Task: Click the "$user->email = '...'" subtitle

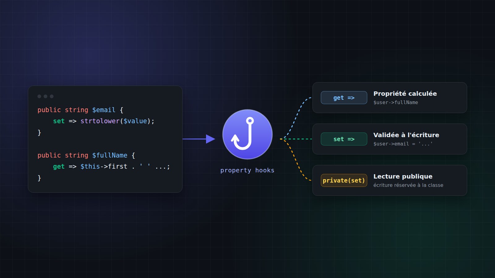Action: tap(403, 144)
